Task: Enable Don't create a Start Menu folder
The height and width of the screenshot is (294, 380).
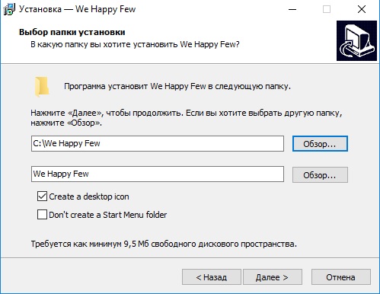Action: [x=42, y=215]
